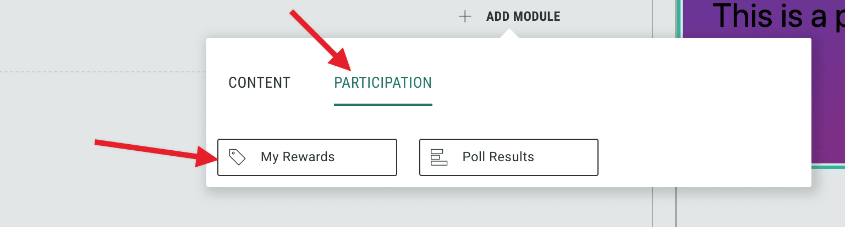The image size is (845, 227).
Task: Switch to the Participation tab
Action: (383, 83)
